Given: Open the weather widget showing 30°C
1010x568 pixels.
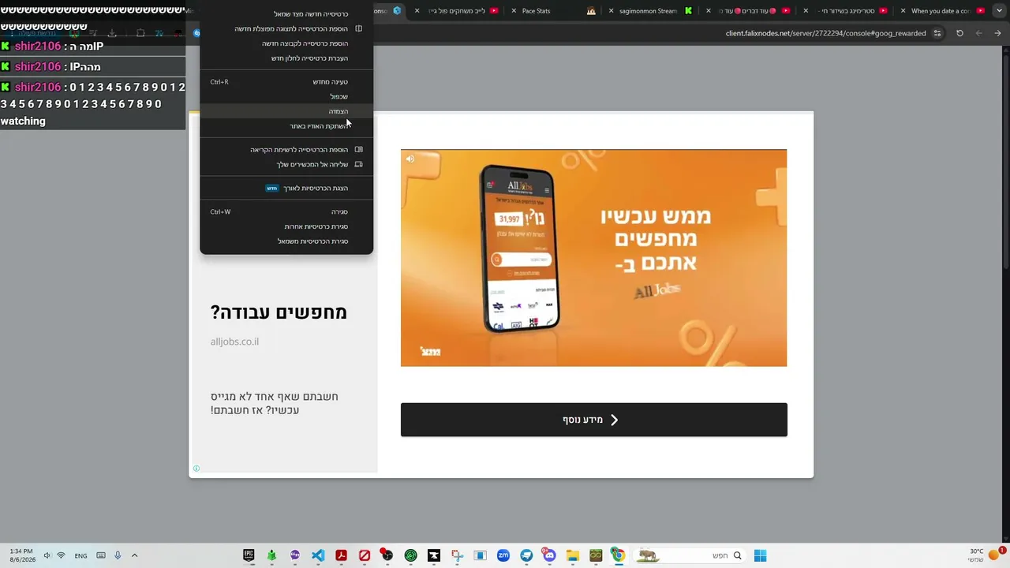Looking at the screenshot, I should tap(986, 555).
